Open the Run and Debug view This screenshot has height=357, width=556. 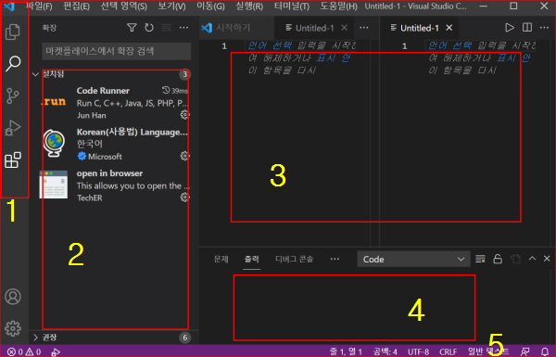[x=13, y=128]
